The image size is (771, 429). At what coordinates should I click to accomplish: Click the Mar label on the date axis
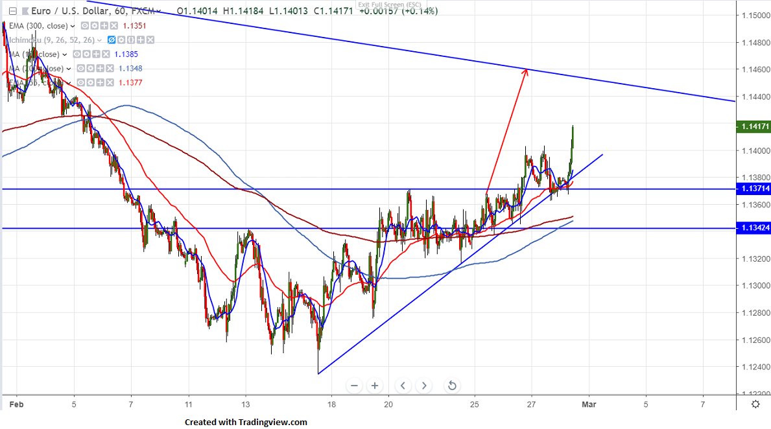click(x=589, y=404)
